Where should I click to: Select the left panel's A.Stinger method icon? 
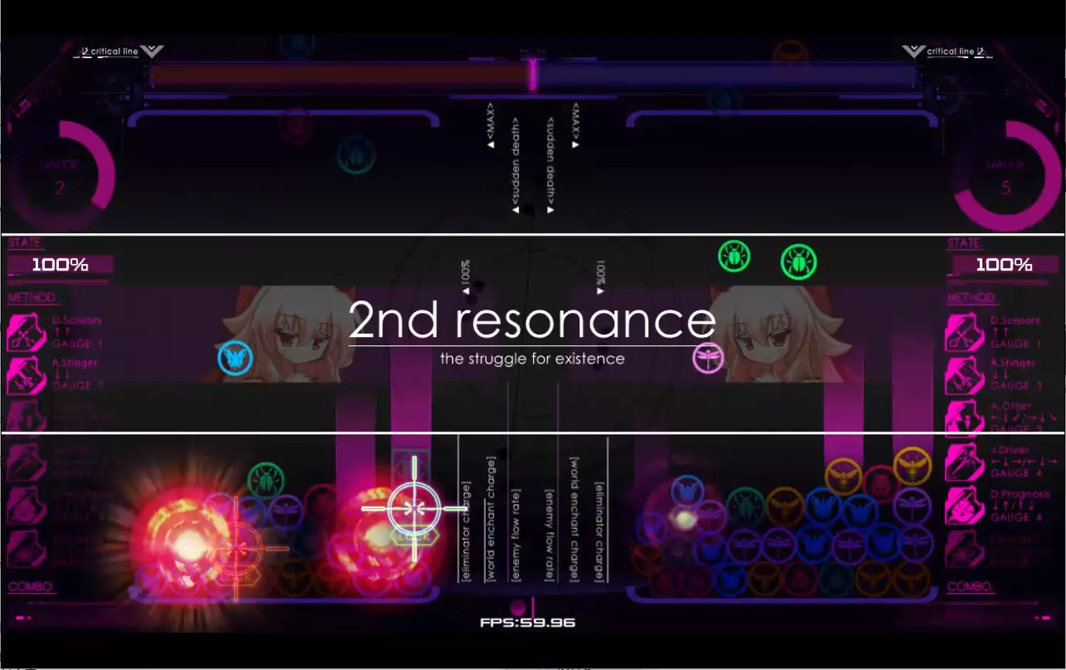click(26, 376)
